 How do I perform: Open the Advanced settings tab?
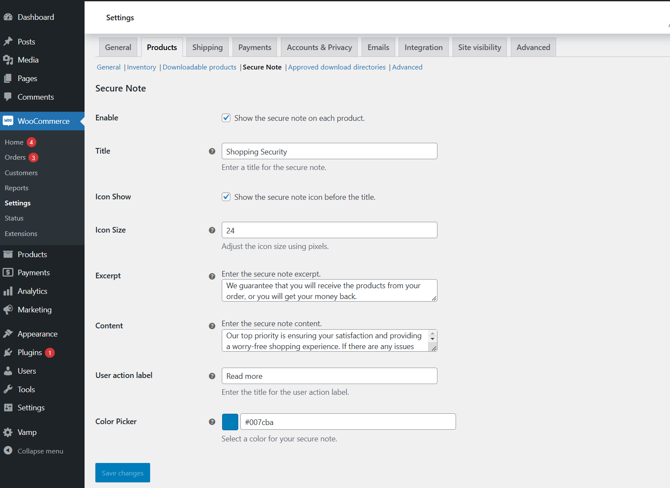[533, 47]
